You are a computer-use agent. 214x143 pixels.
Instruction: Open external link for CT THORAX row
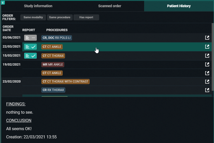click(x=207, y=56)
